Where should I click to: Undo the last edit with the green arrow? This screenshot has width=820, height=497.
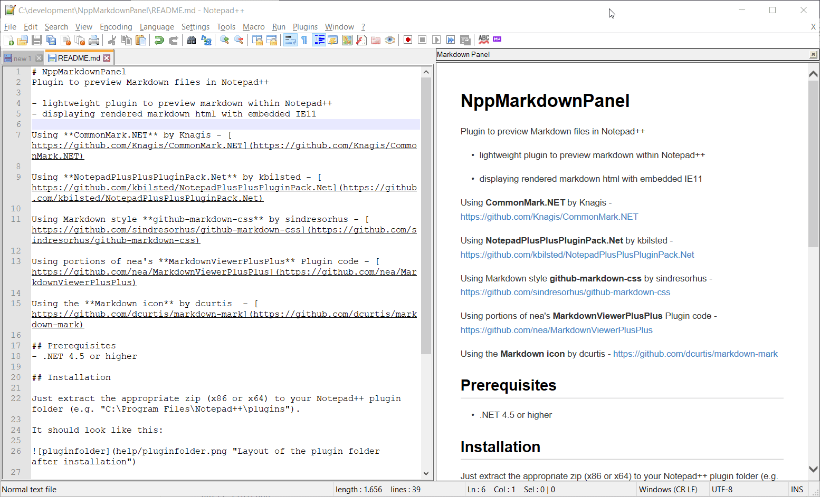pos(159,40)
